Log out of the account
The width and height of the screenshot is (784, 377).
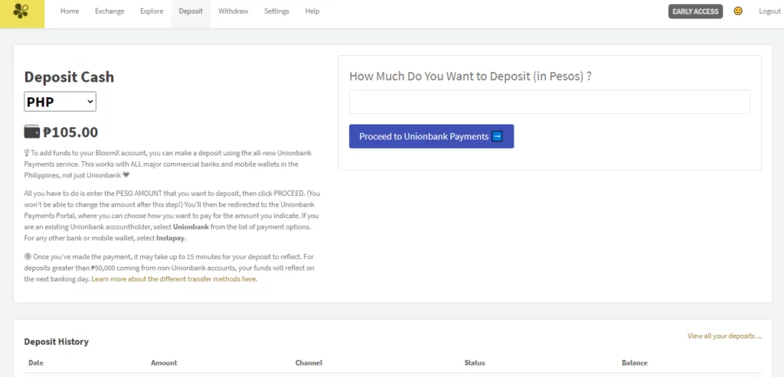tap(769, 11)
